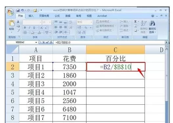
Task: Click Insert cells (插入) button
Action: 125,22
